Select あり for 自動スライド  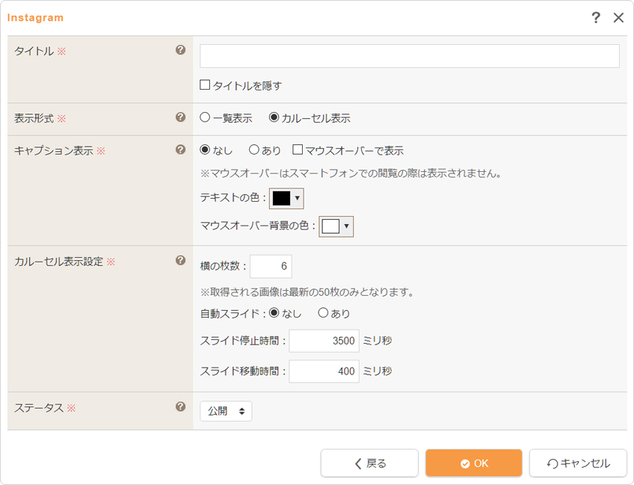point(323,313)
